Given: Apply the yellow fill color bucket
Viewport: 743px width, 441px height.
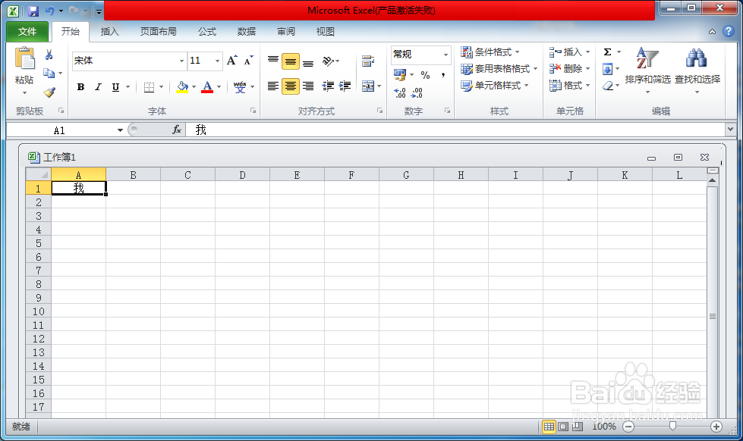Looking at the screenshot, I should point(182,87).
